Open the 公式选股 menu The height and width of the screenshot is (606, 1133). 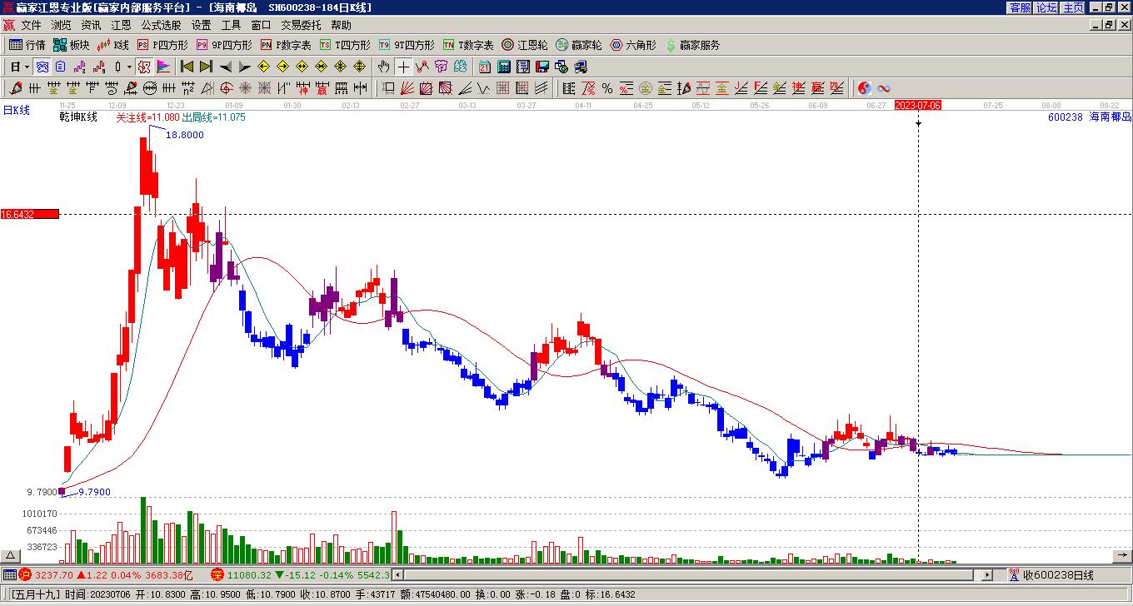pos(161,26)
